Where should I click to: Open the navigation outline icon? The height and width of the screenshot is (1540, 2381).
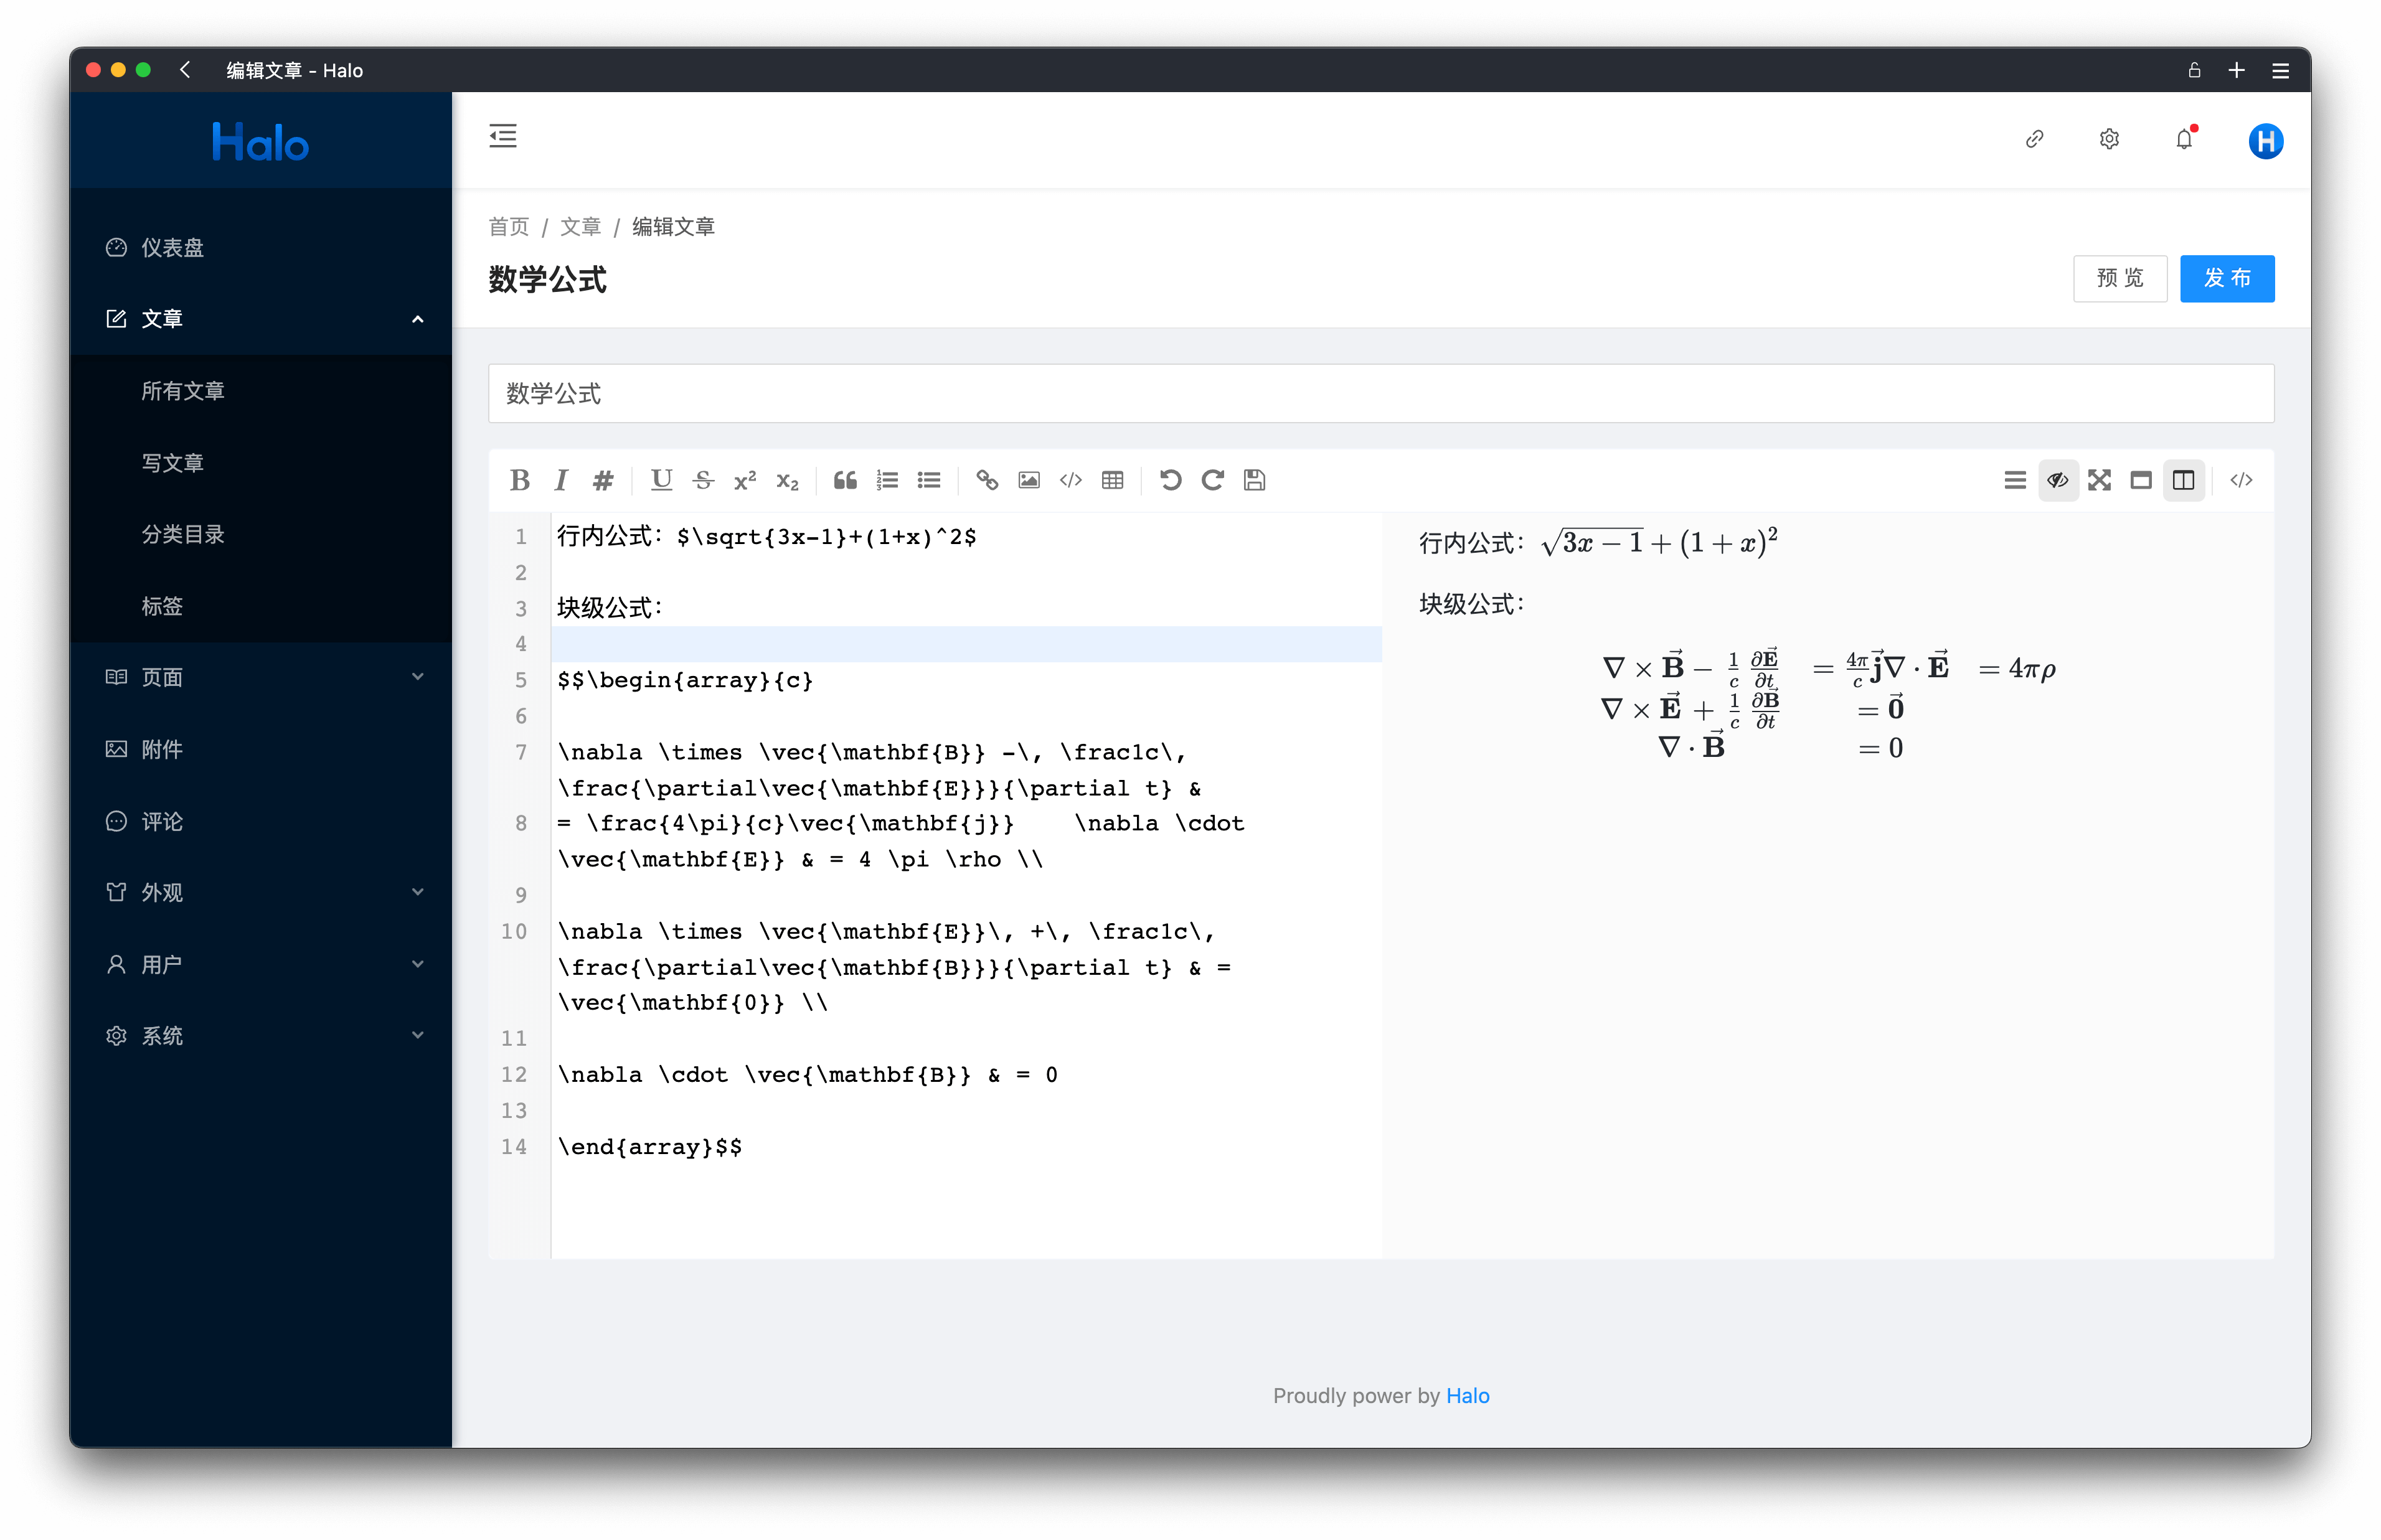click(x=2015, y=480)
